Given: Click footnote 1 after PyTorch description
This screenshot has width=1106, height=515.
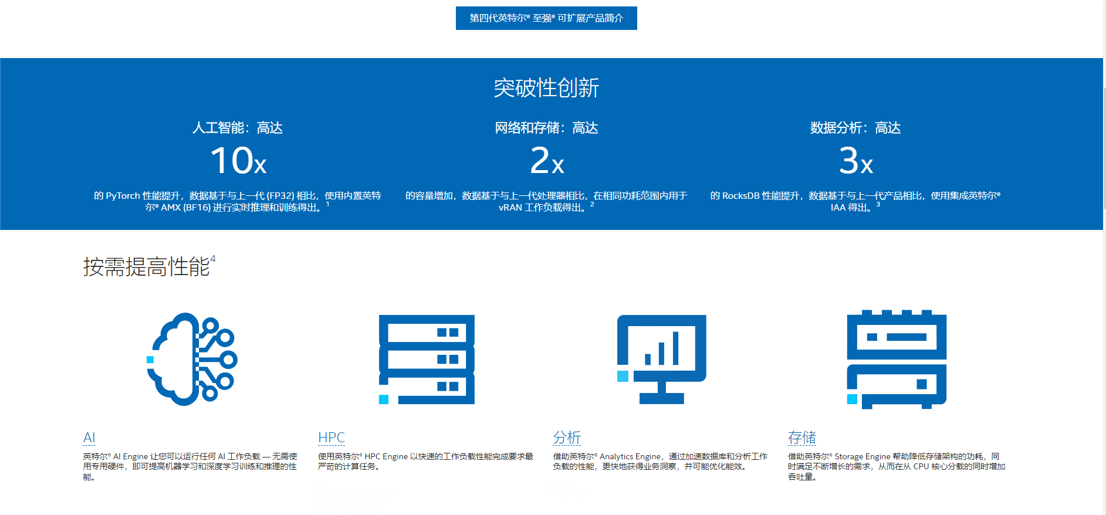Looking at the screenshot, I should (327, 204).
